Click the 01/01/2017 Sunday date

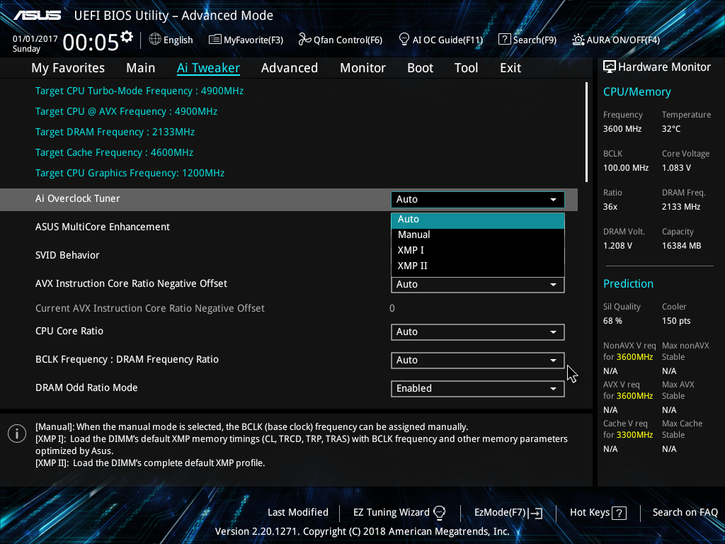click(x=35, y=44)
